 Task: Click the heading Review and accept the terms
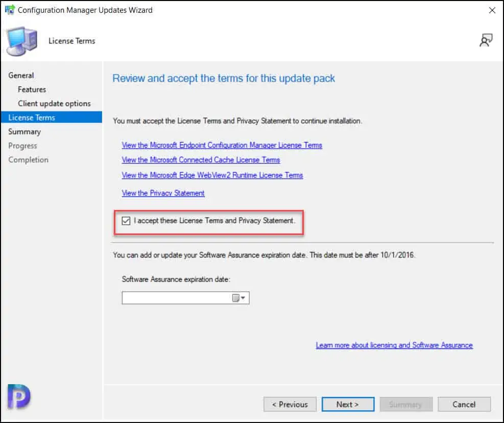click(223, 78)
